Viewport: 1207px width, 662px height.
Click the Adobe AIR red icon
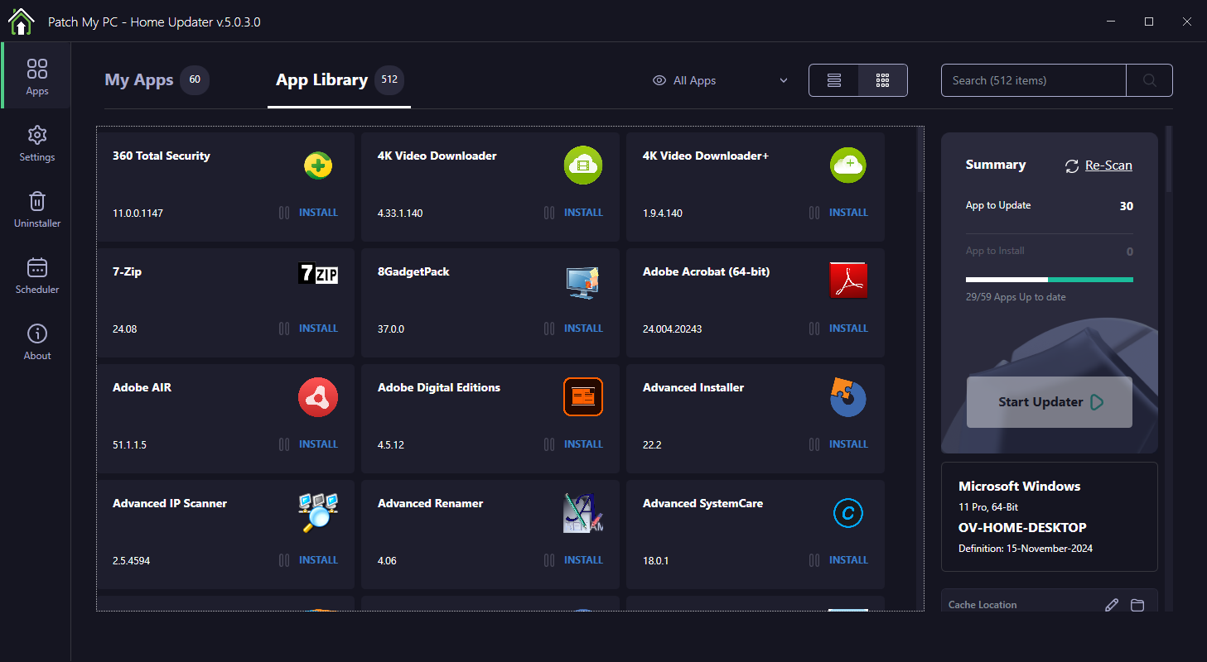pyautogui.click(x=318, y=397)
